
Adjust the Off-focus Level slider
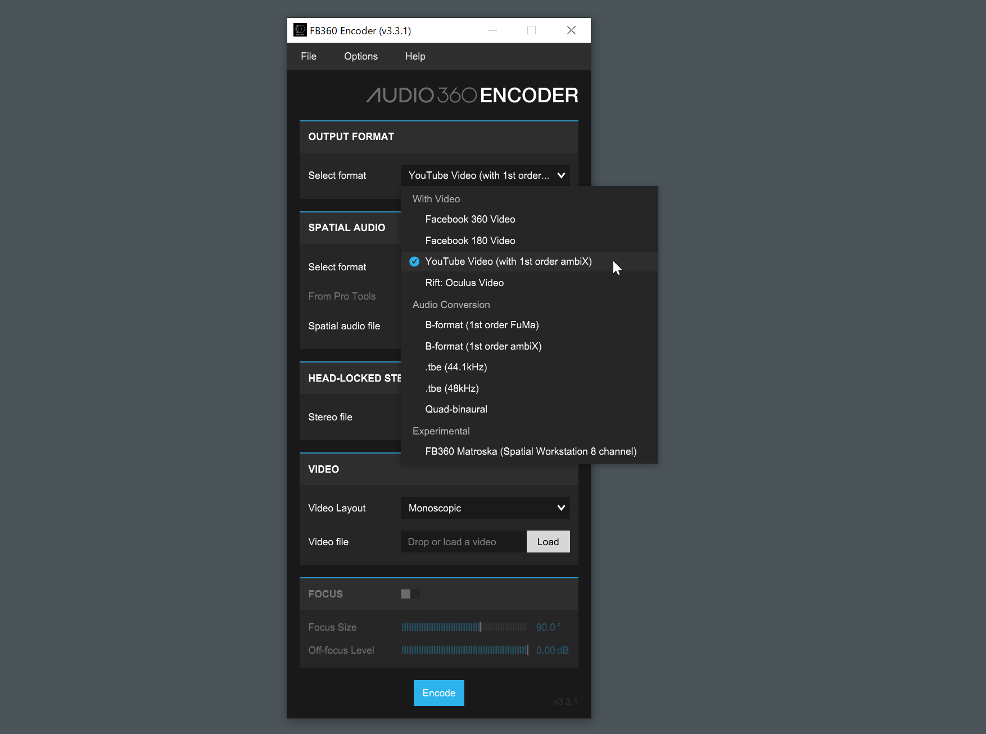[x=464, y=650]
